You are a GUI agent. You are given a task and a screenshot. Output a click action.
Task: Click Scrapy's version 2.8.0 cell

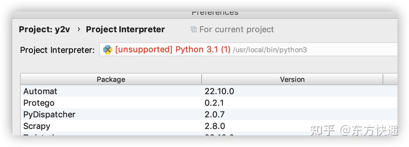[x=215, y=126]
